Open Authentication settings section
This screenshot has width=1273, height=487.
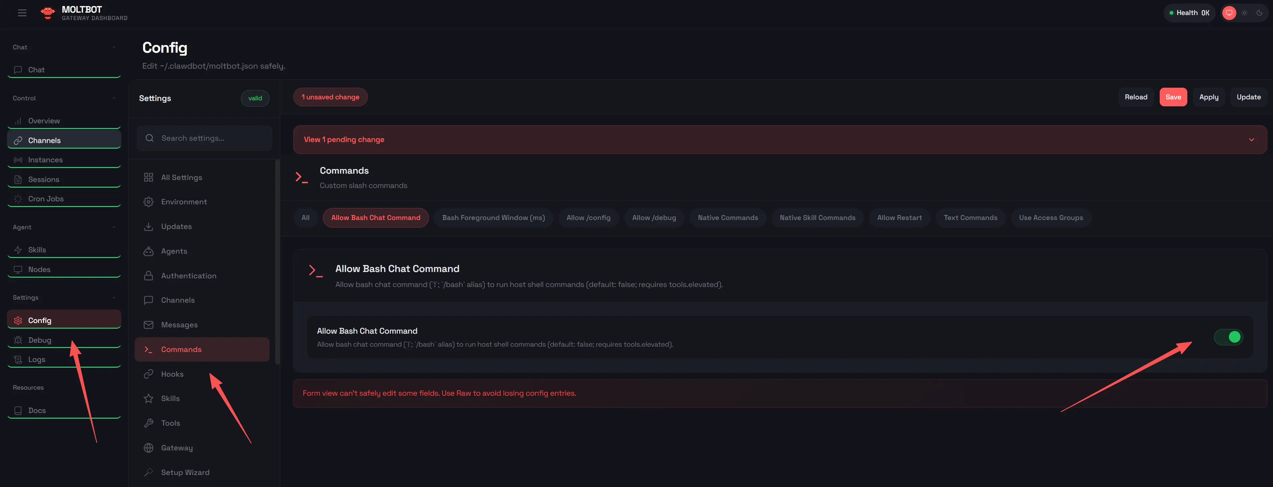tap(188, 276)
